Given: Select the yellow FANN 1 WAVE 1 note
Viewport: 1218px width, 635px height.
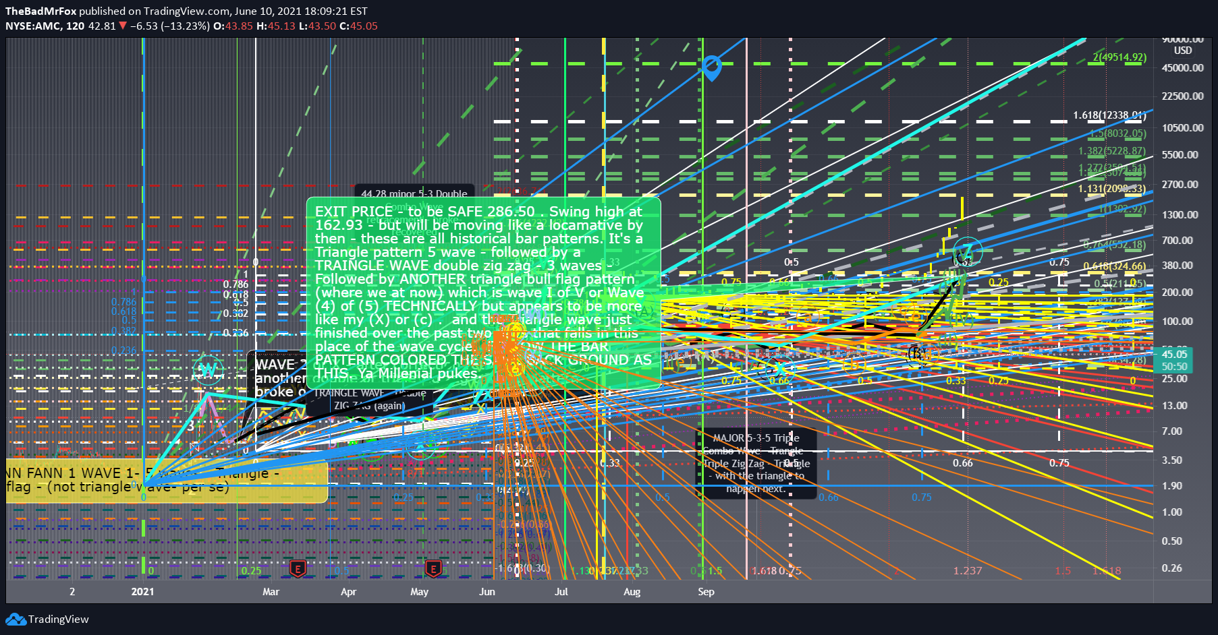Looking at the screenshot, I should pyautogui.click(x=167, y=481).
